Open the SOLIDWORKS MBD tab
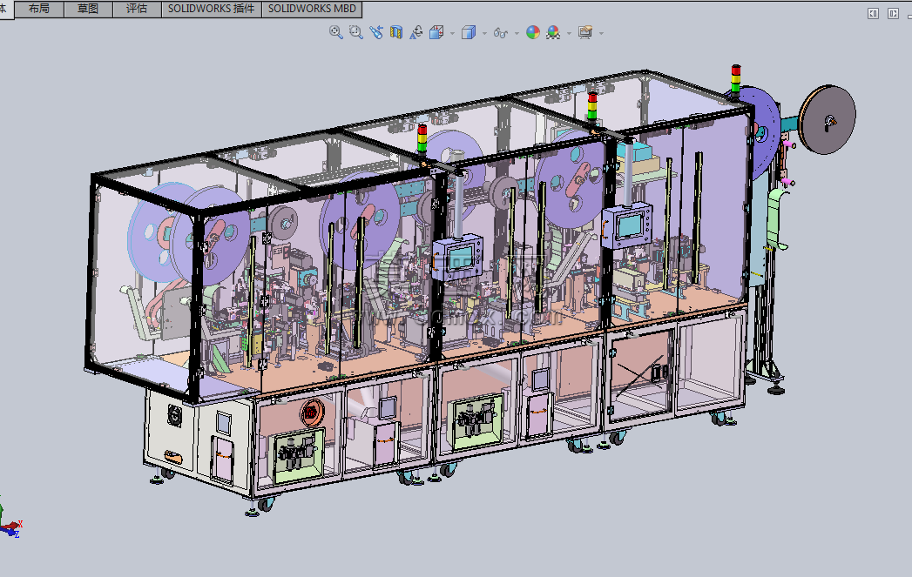This screenshot has width=912, height=577. (x=313, y=9)
